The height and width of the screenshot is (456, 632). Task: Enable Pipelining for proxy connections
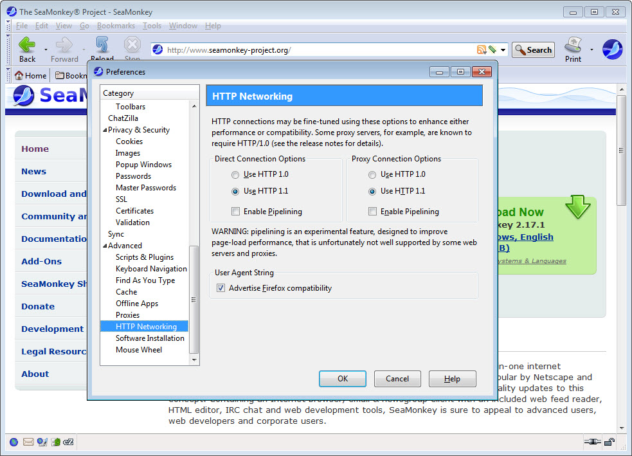[373, 211]
